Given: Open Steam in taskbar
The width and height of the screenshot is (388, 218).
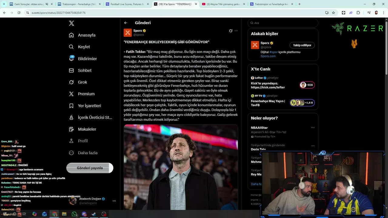Looking at the screenshot, I should point(94,214).
